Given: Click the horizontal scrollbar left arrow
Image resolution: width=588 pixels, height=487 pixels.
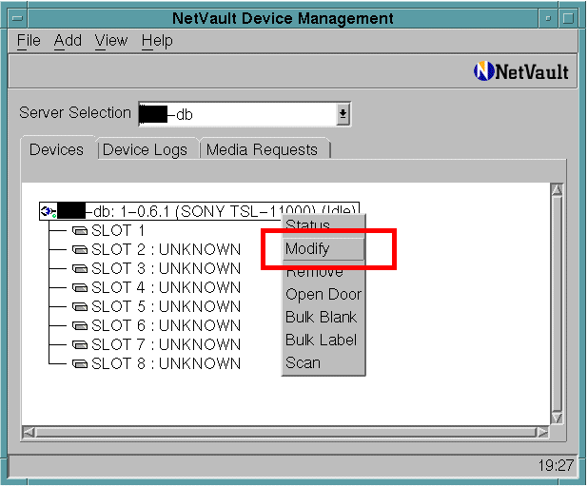Looking at the screenshot, I should point(29,432).
